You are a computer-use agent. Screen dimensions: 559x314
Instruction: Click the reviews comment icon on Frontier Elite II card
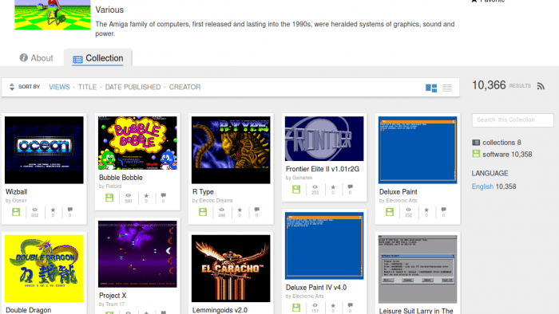[350, 187]
